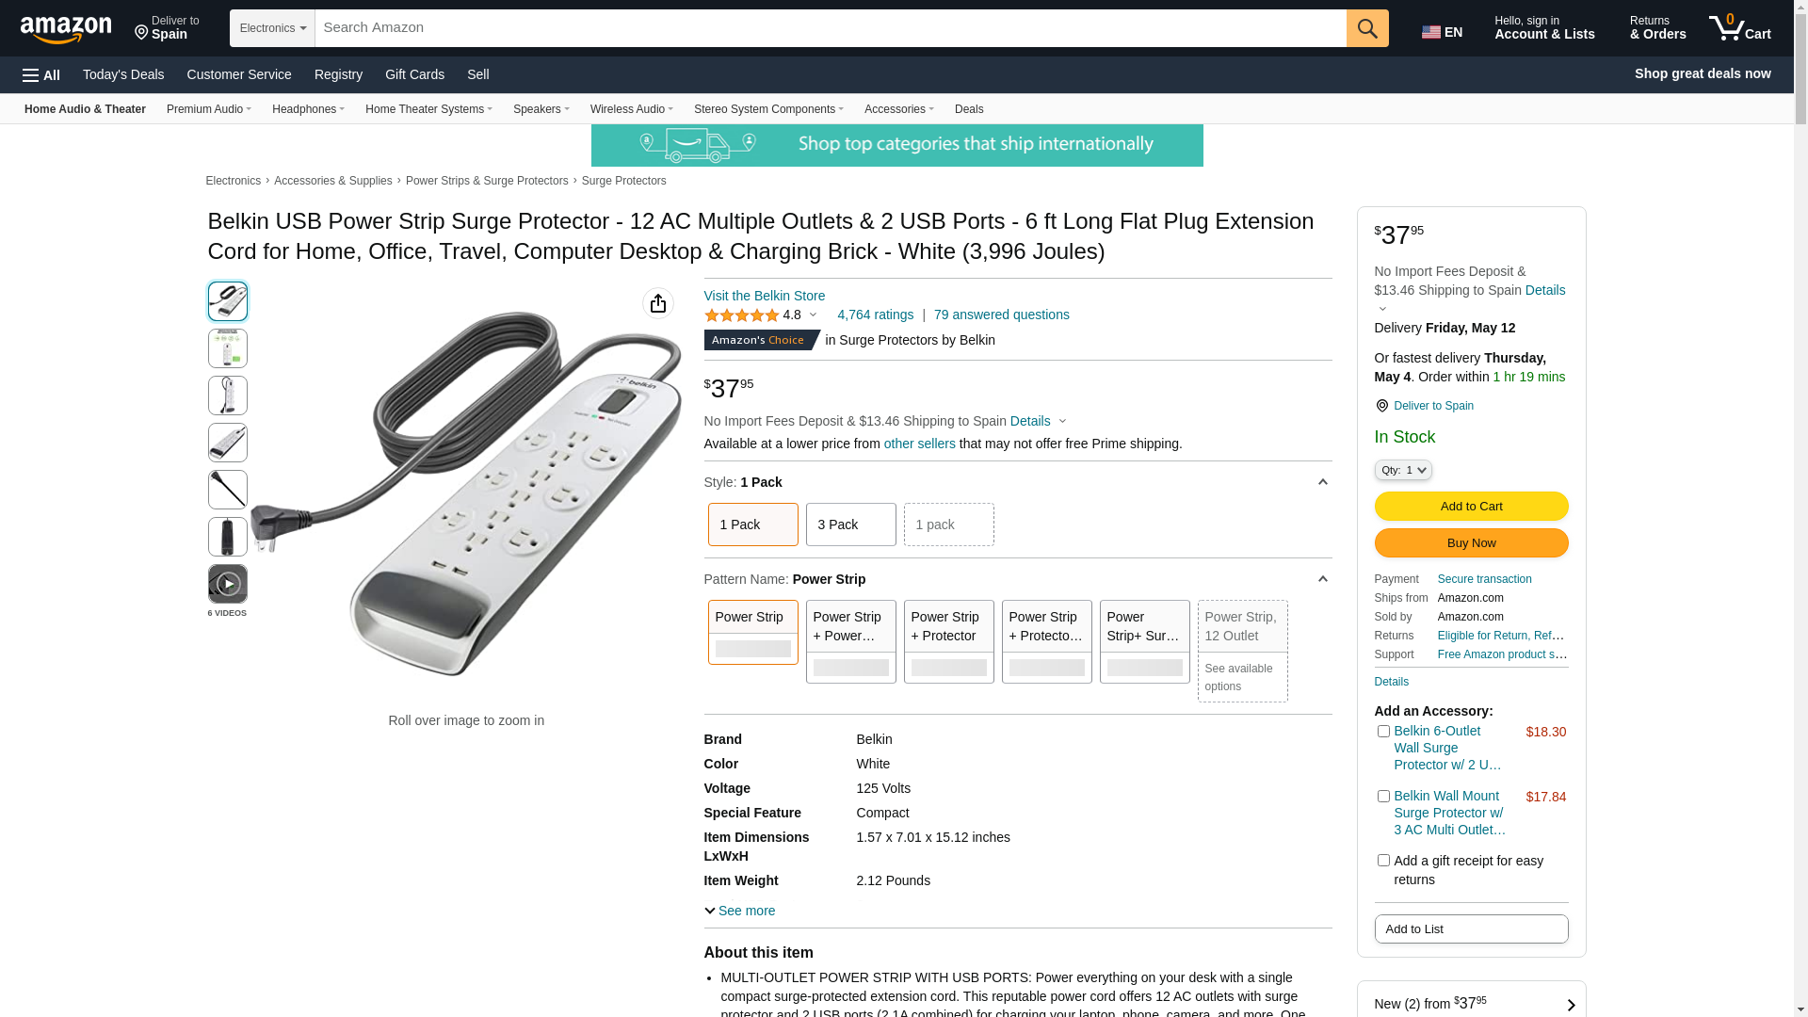Open the Visit the Belkin Store link
The height and width of the screenshot is (1017, 1808).
764,296
